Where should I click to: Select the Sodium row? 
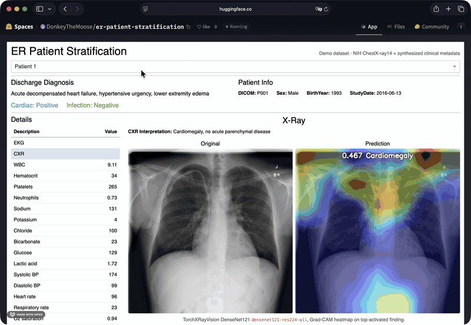click(x=65, y=208)
